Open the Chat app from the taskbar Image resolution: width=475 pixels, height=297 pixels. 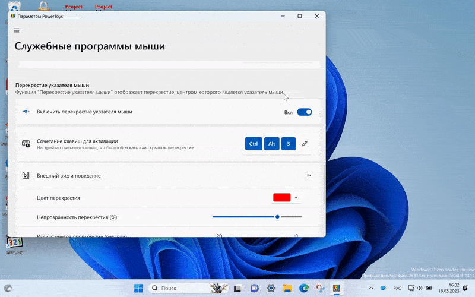point(255,288)
